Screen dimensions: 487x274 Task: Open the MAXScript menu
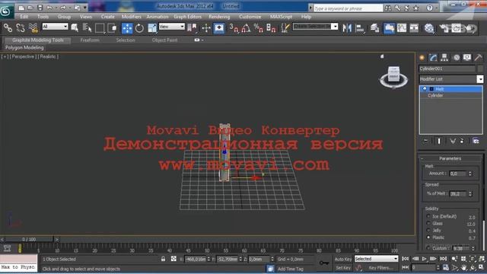coord(281,17)
